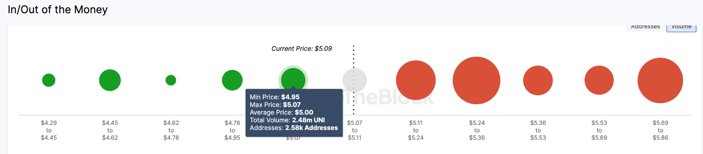The width and height of the screenshot is (703, 154).
Task: Click the gray bubble for $5.07 to $5.11
Action: click(355, 80)
